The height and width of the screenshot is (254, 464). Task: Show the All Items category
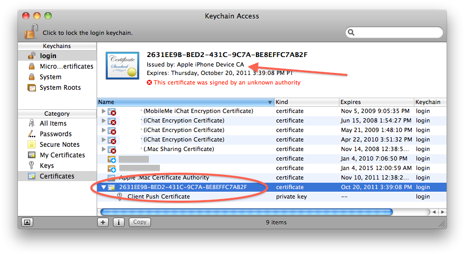[57, 124]
